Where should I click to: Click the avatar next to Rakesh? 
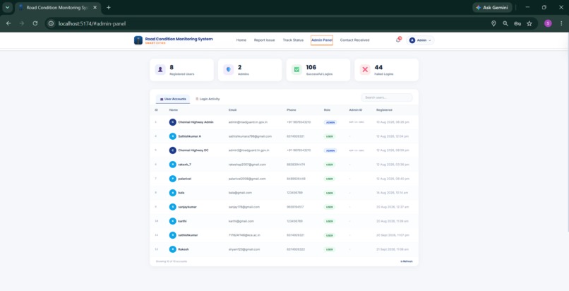tap(173, 249)
